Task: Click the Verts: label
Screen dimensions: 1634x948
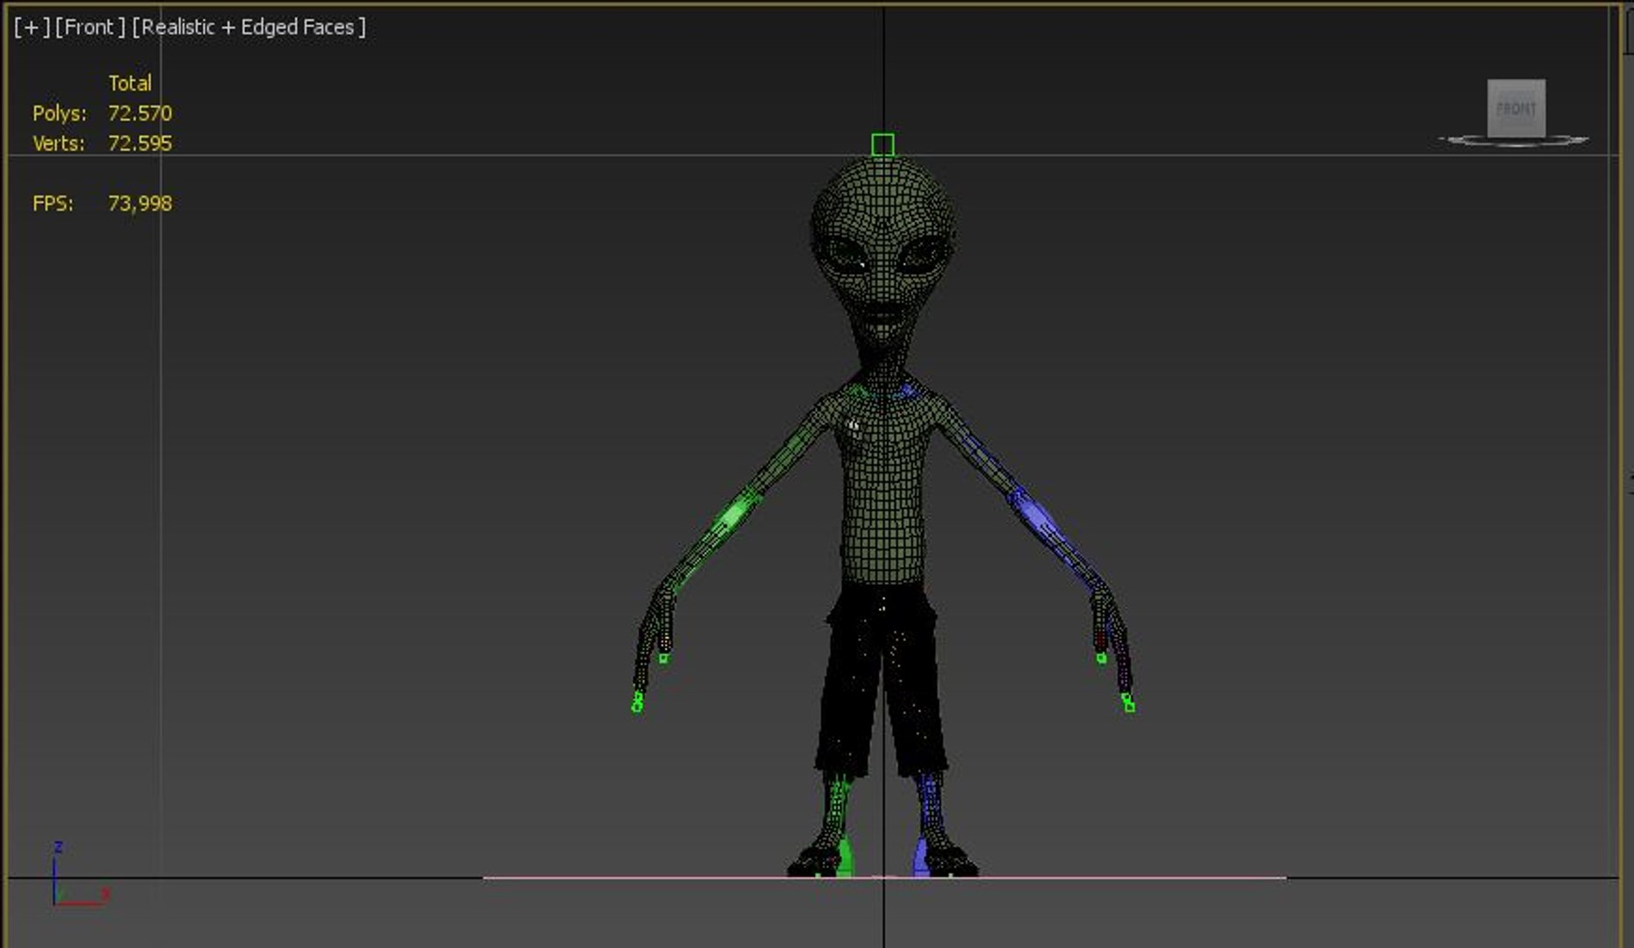Action: point(59,143)
